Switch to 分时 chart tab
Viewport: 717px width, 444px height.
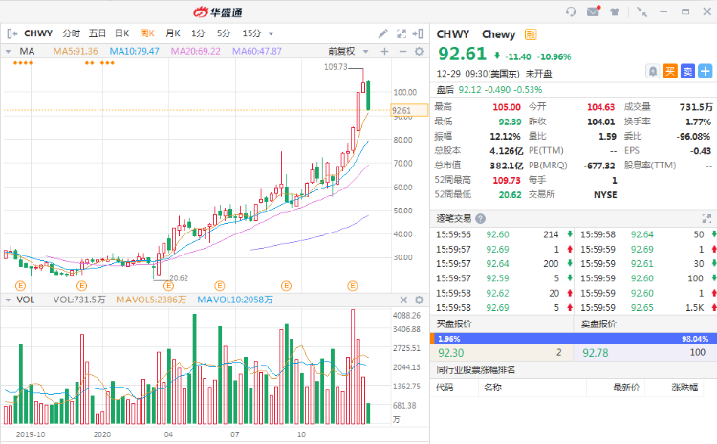click(72, 33)
